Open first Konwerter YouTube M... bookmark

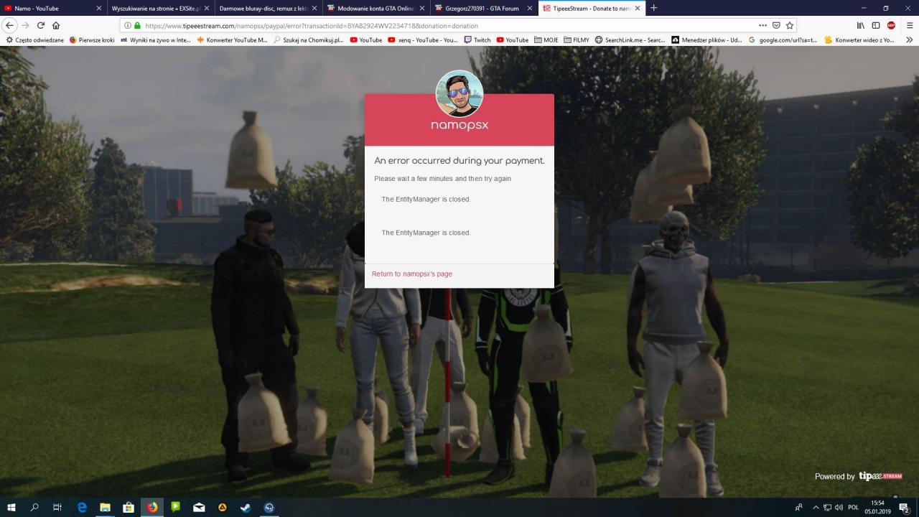[232, 40]
